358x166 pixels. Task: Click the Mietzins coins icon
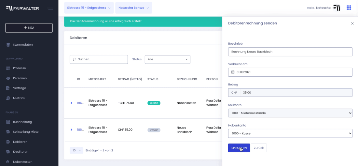point(8,98)
